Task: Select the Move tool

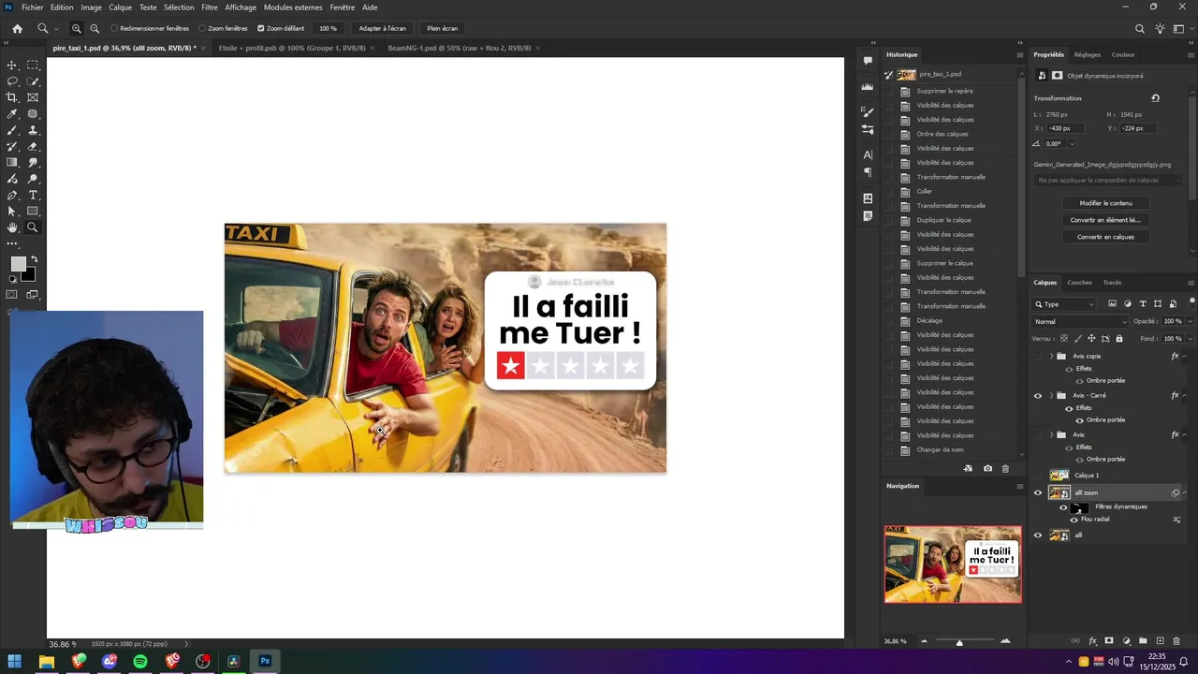Action: (12, 66)
